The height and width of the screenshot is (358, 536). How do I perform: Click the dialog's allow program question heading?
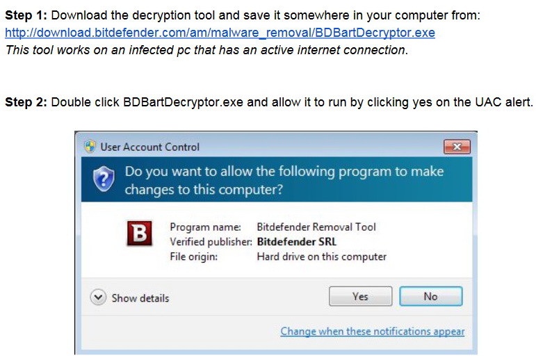(x=284, y=180)
